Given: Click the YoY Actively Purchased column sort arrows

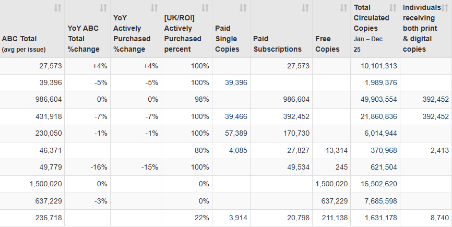Looking at the screenshot, I should [x=154, y=8].
